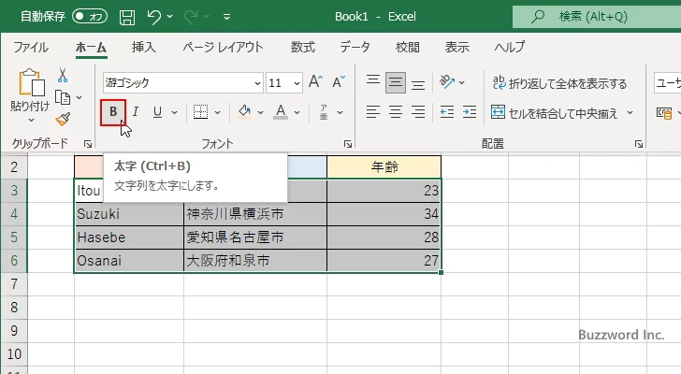The image size is (681, 374).
Task: Click the Cut scissors icon
Action: pyautogui.click(x=63, y=76)
